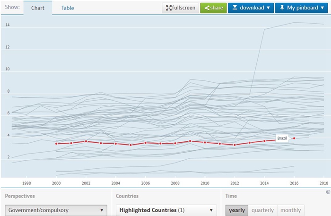This screenshot has height=216, width=331.
Task: Click the download arrow icon
Action: point(235,8)
